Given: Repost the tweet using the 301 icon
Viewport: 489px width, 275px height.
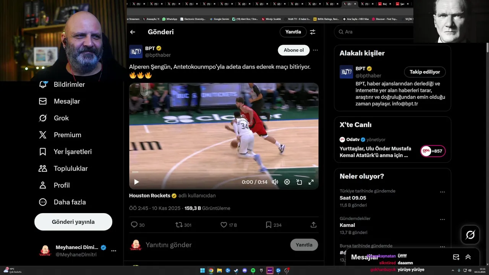Looking at the screenshot, I should pyautogui.click(x=183, y=225).
